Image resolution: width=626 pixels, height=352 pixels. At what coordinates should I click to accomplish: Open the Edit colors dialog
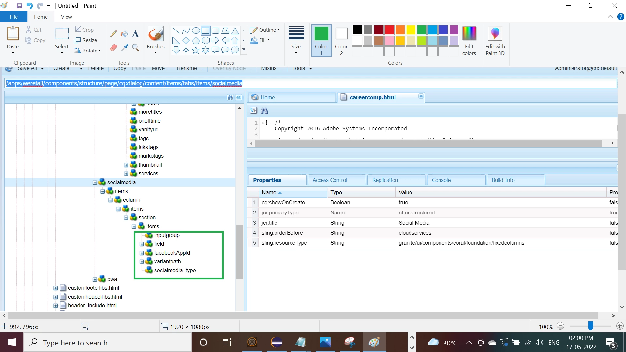click(x=469, y=41)
